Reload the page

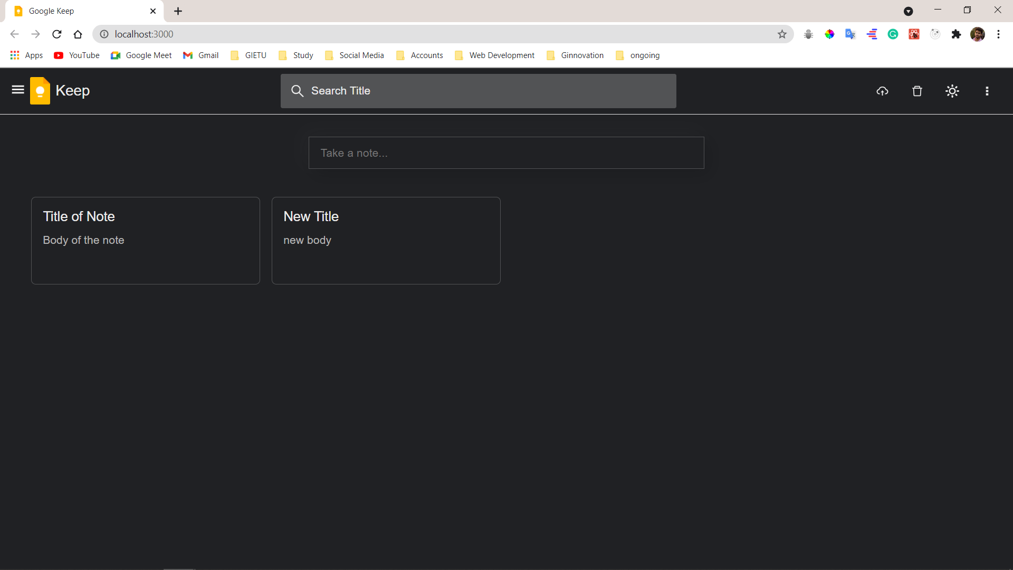57,34
